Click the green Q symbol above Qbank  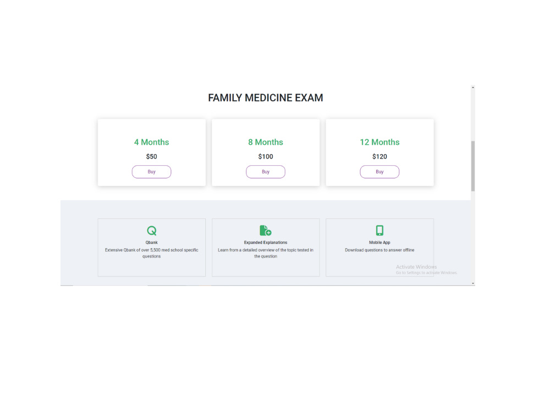pyautogui.click(x=151, y=231)
